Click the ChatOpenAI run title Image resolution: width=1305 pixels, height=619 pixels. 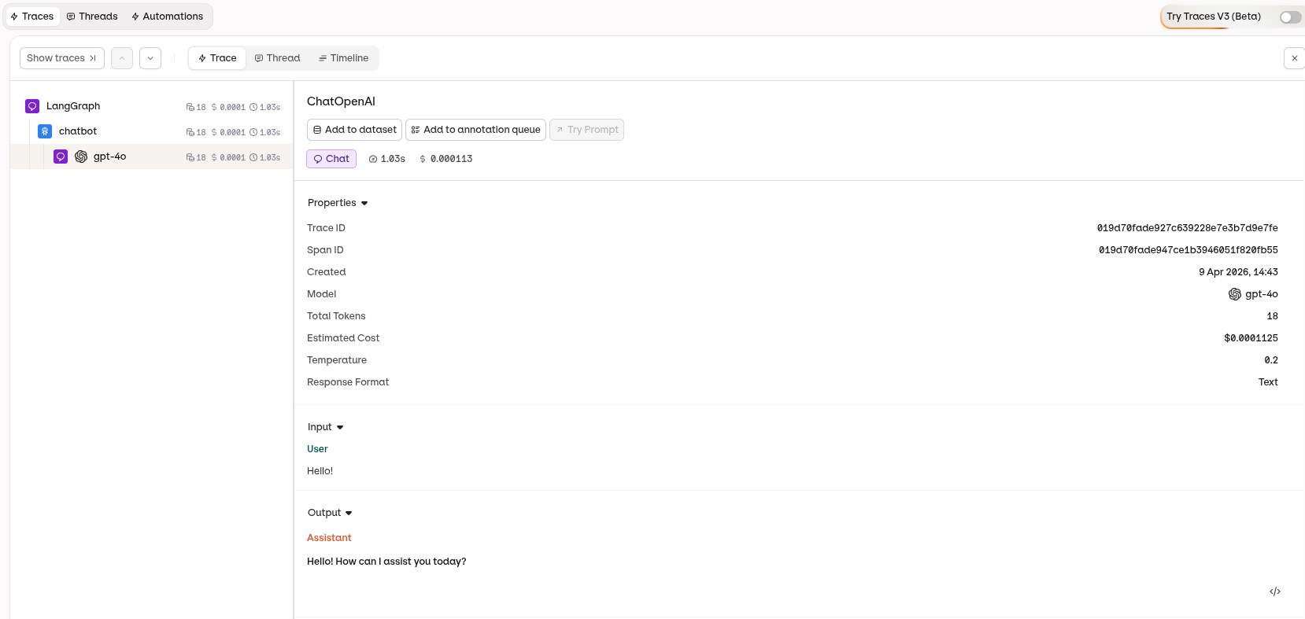pyautogui.click(x=341, y=101)
